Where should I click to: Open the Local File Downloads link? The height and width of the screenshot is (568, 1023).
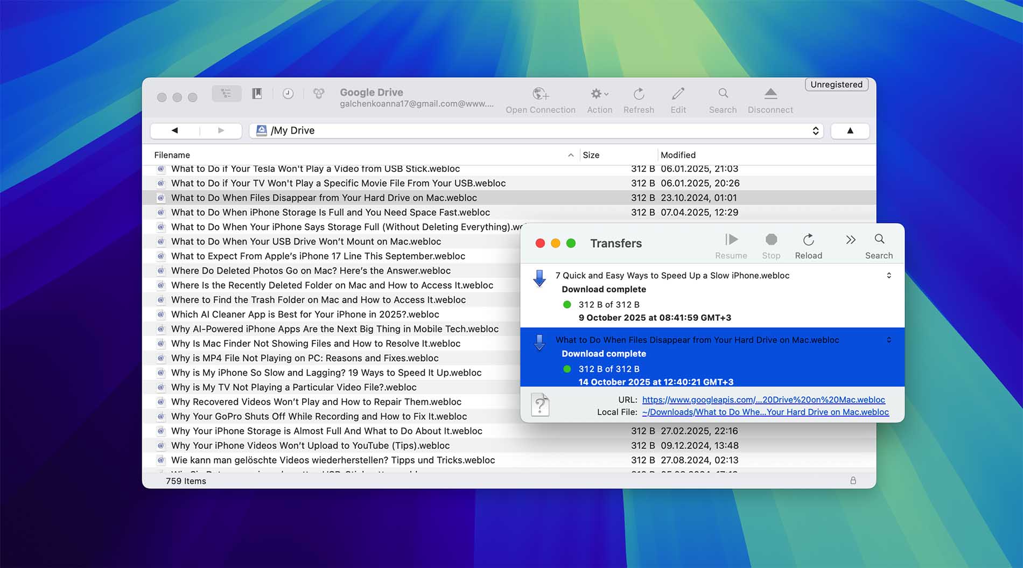[x=765, y=412]
